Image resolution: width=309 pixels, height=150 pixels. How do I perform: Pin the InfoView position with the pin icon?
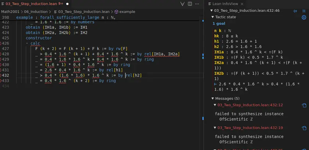click(295, 11)
